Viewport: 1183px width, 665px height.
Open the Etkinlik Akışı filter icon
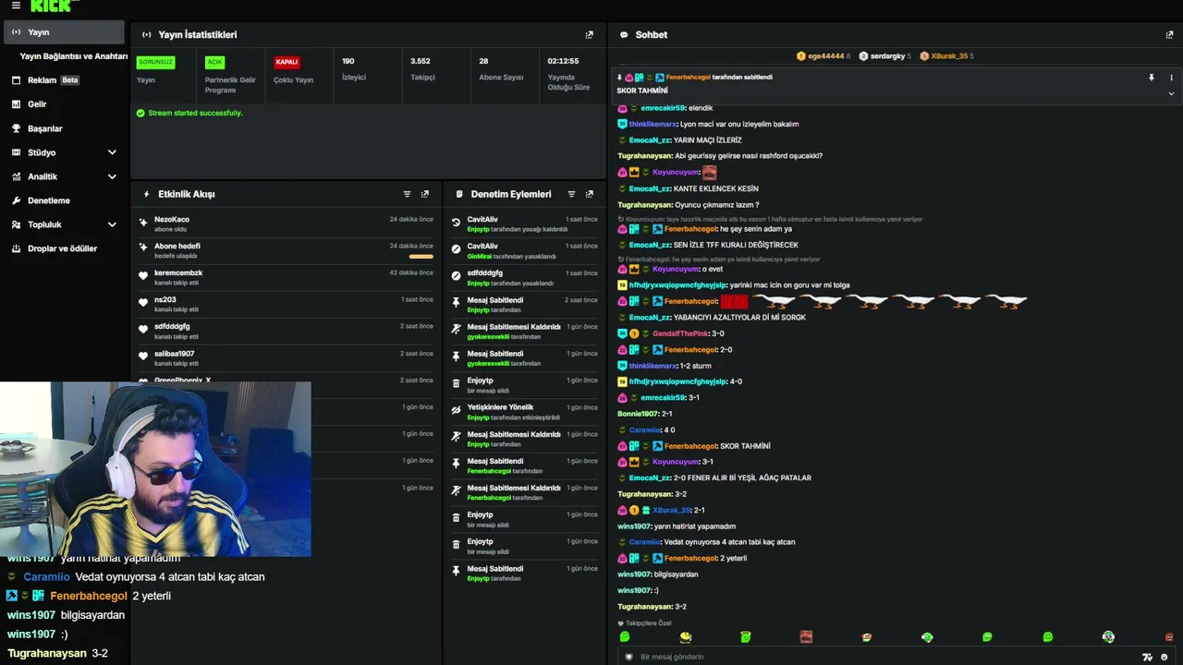[407, 195]
